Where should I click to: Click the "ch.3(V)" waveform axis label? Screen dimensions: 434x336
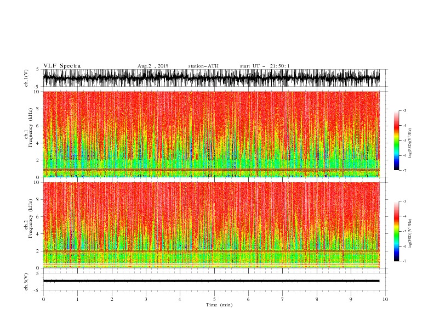26,282
